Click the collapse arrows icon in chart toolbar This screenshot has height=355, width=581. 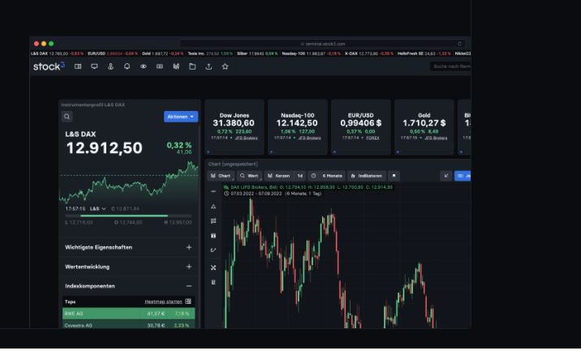tap(446, 176)
